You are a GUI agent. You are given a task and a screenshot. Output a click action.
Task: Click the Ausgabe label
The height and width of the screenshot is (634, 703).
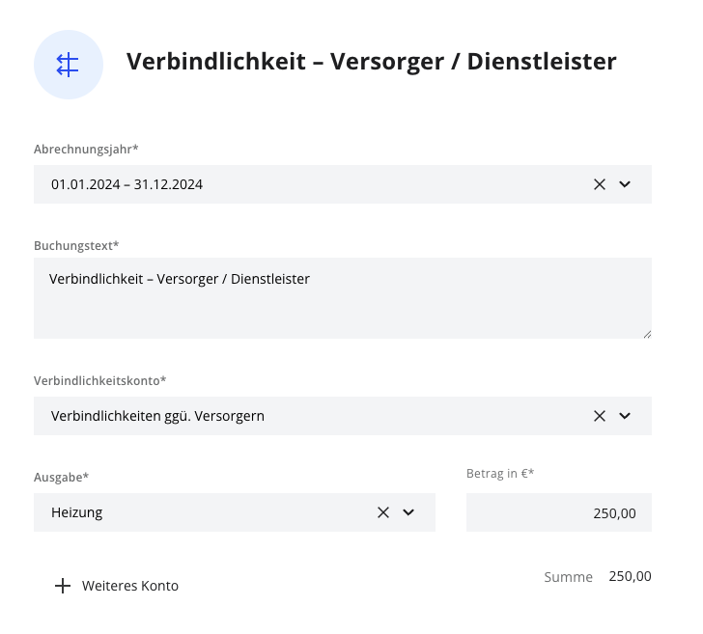(x=61, y=477)
